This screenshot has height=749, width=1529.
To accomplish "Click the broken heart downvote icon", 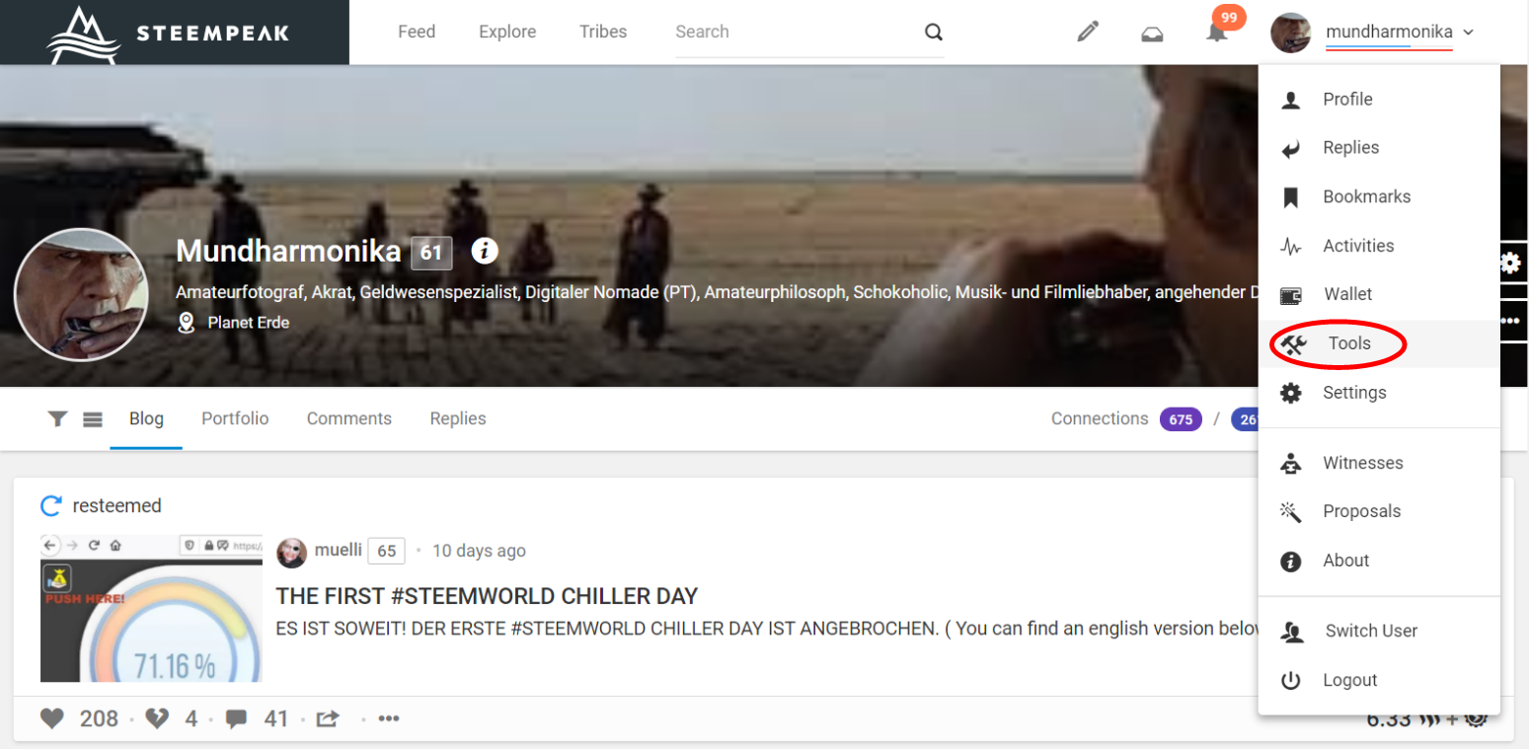I will click(157, 718).
